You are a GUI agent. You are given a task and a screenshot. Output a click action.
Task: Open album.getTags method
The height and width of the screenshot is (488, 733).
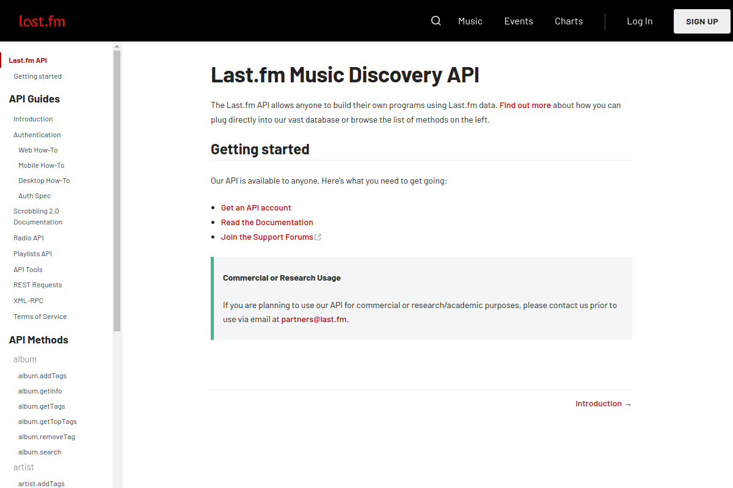tap(42, 406)
